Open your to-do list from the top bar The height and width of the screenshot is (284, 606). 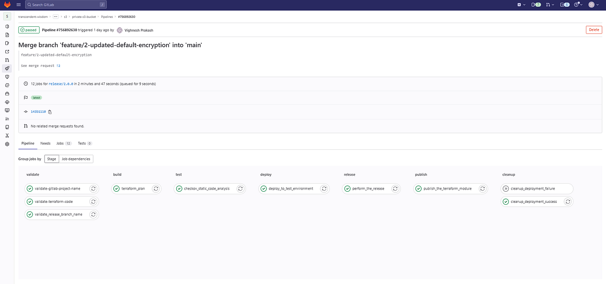561,4
